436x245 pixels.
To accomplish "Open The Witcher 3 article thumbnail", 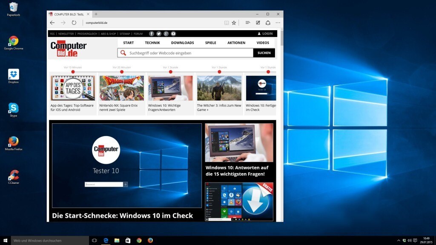I will coord(219,88).
